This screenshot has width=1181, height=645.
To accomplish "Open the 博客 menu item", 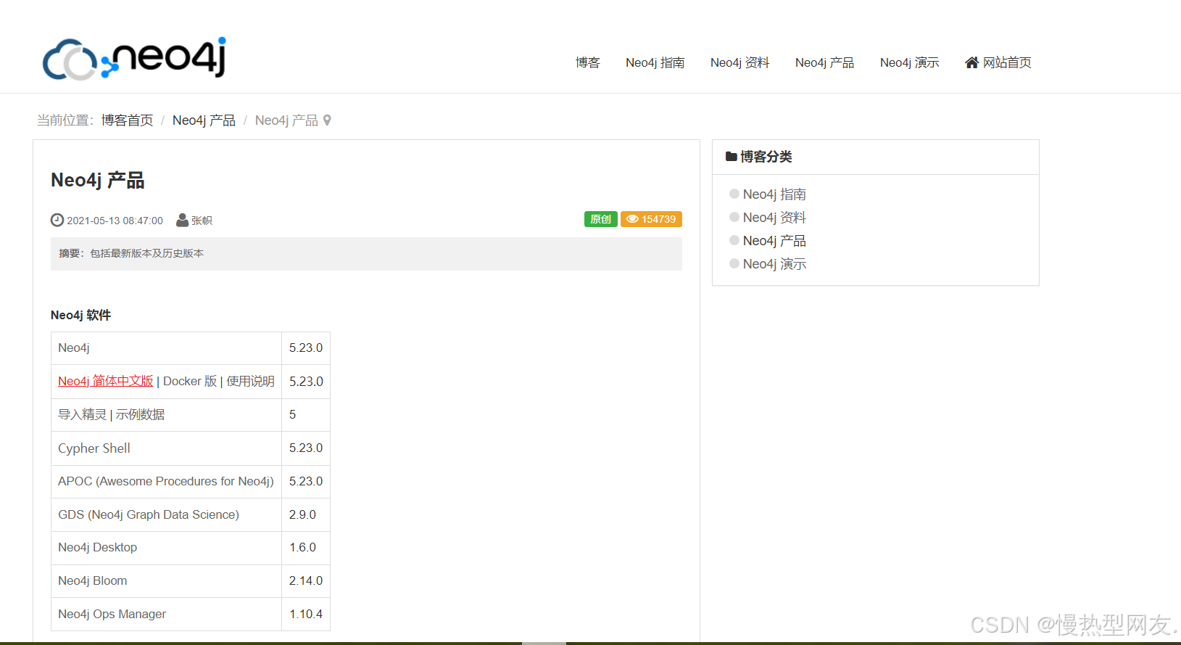I will coord(588,62).
